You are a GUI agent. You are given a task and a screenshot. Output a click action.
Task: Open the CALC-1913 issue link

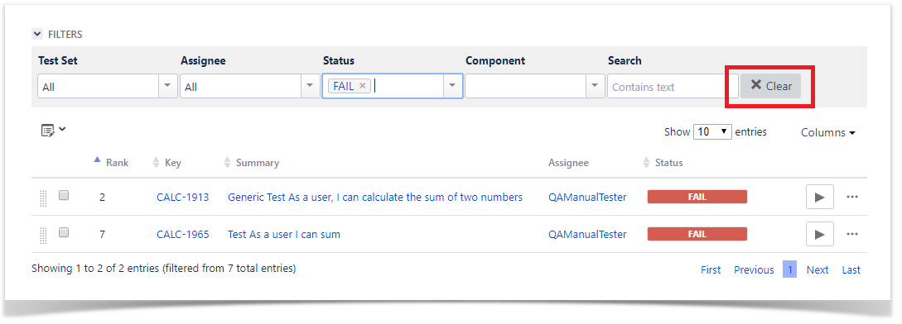(x=183, y=197)
